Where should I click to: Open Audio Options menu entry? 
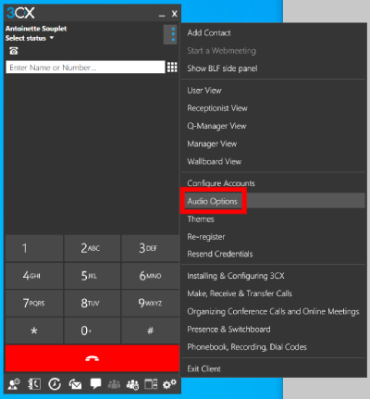click(x=273, y=201)
